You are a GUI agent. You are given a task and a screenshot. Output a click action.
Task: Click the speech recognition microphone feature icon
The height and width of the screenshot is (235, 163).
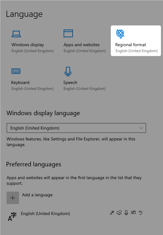coord(126,213)
